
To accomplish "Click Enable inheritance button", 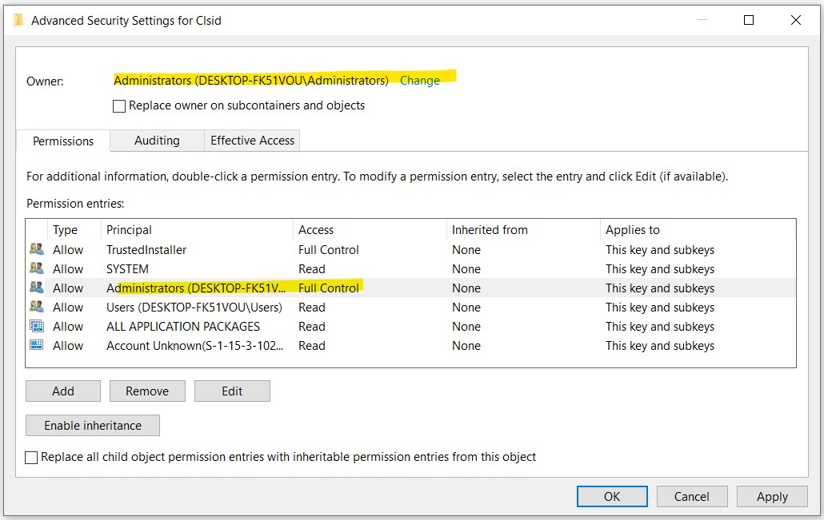I will (x=93, y=426).
